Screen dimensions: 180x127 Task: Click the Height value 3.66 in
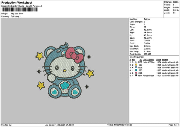coord(175,7)
